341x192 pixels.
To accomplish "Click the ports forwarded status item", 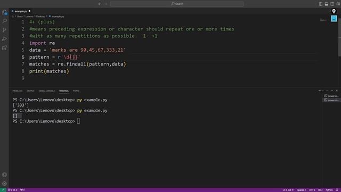I will pyautogui.click(x=22, y=190).
